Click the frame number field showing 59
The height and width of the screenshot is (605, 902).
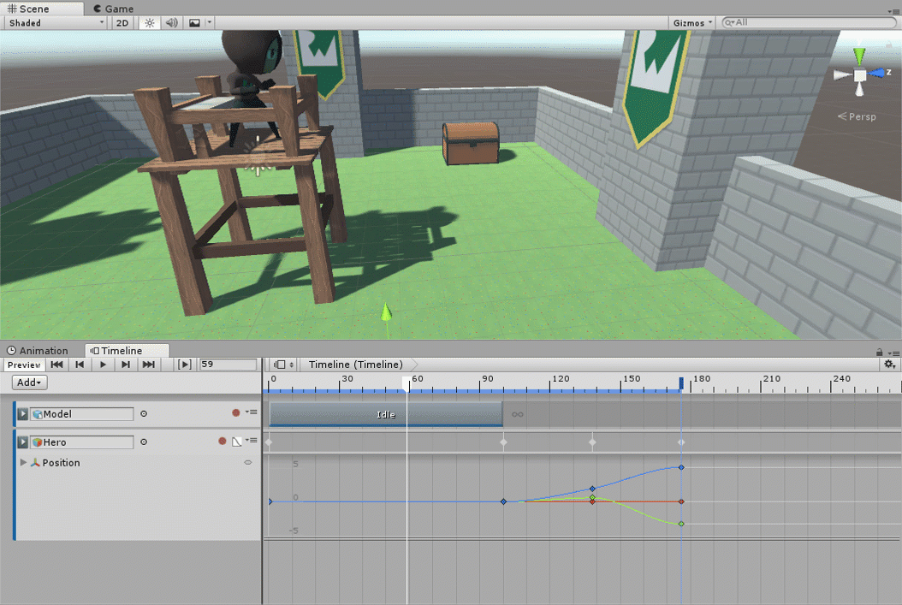[228, 365]
